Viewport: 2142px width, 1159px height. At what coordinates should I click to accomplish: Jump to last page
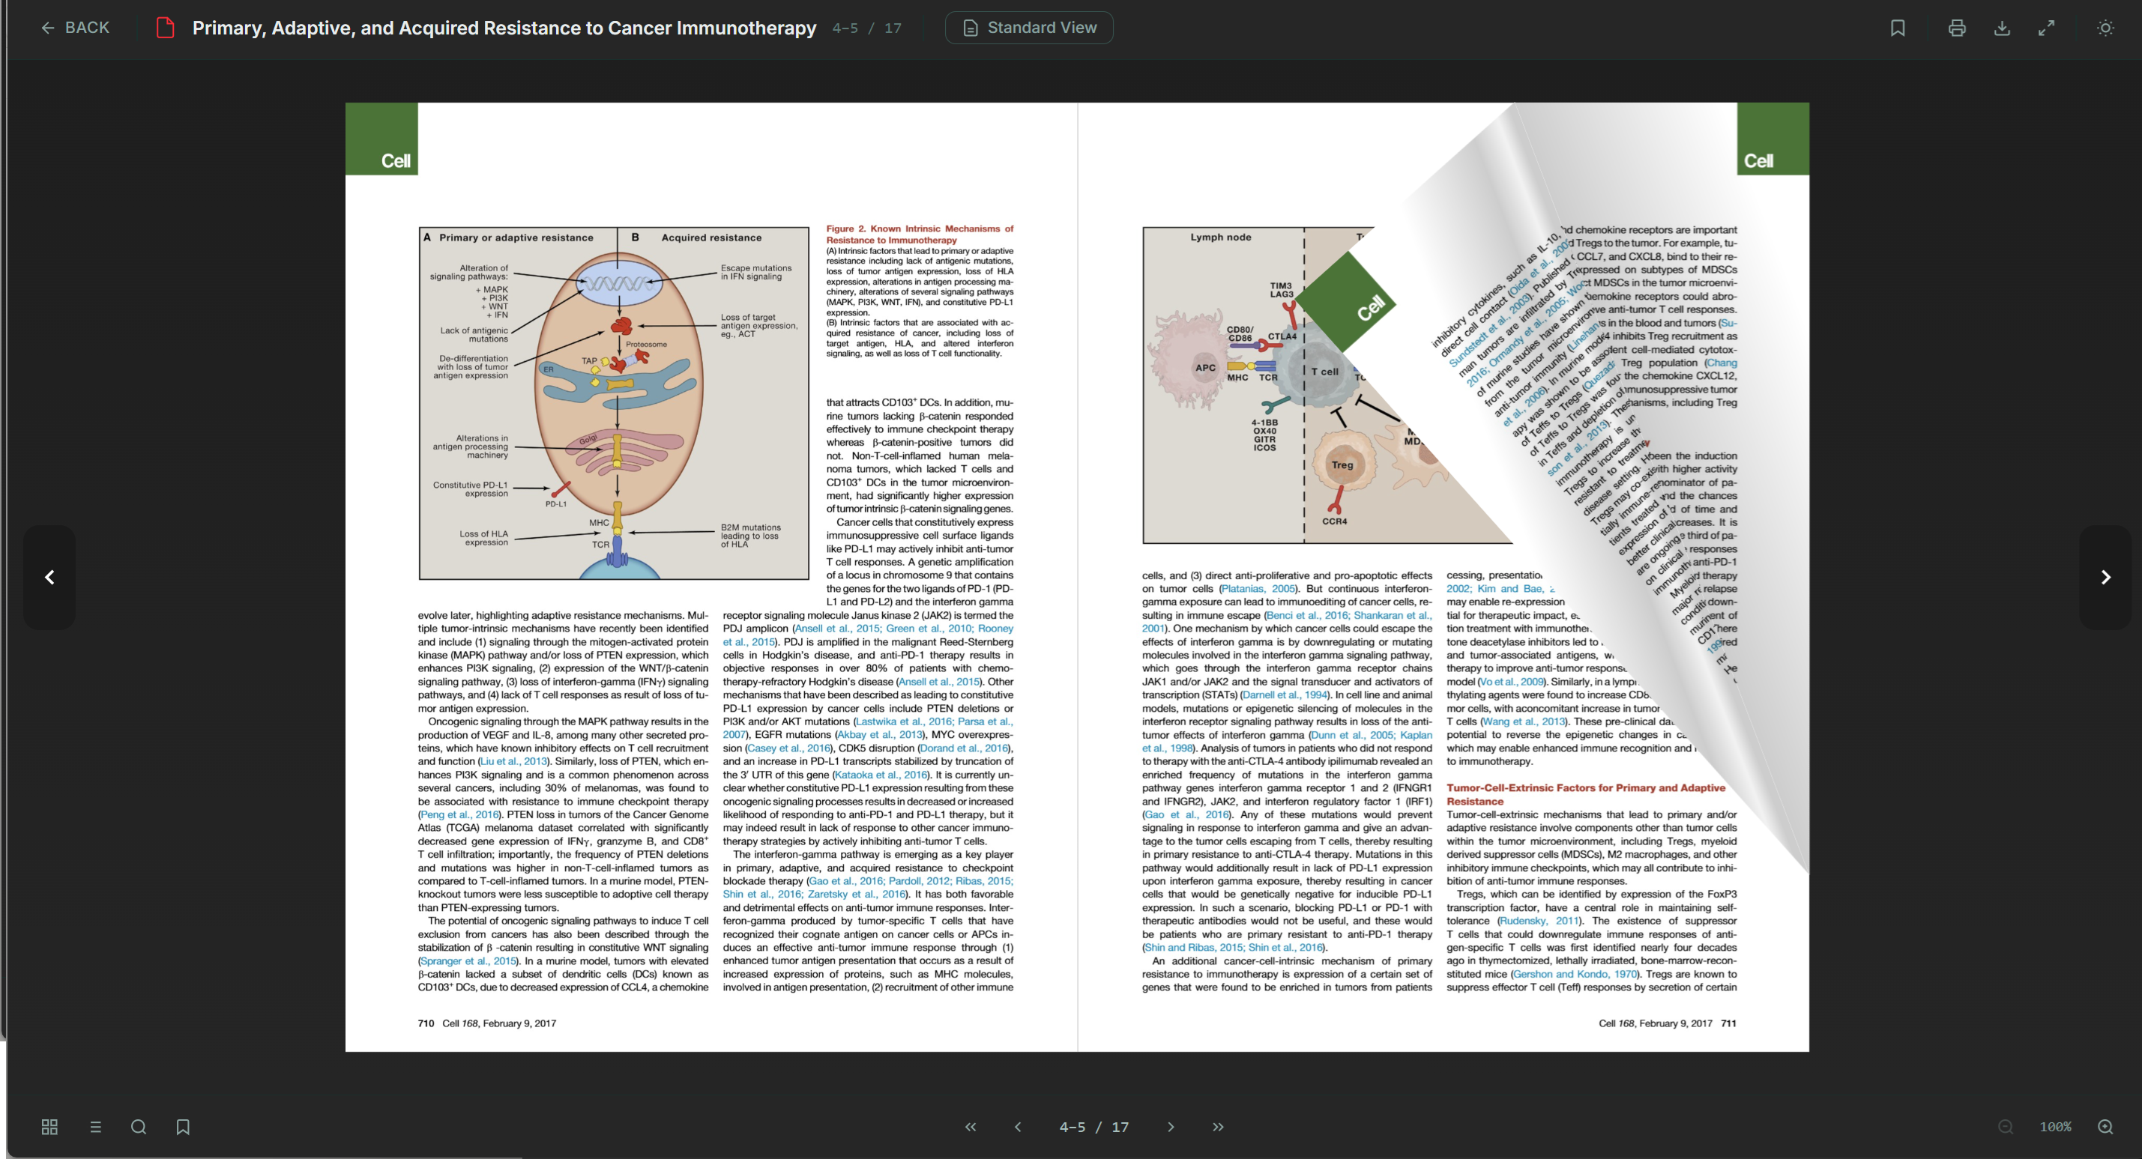tap(1218, 1127)
